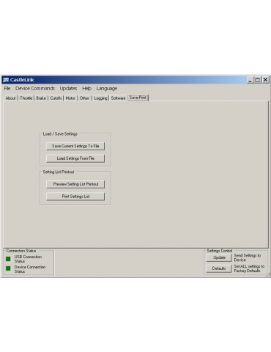The width and height of the screenshot is (271, 352).
Task: Click Preview Setting List Printout button
Action: tap(75, 184)
